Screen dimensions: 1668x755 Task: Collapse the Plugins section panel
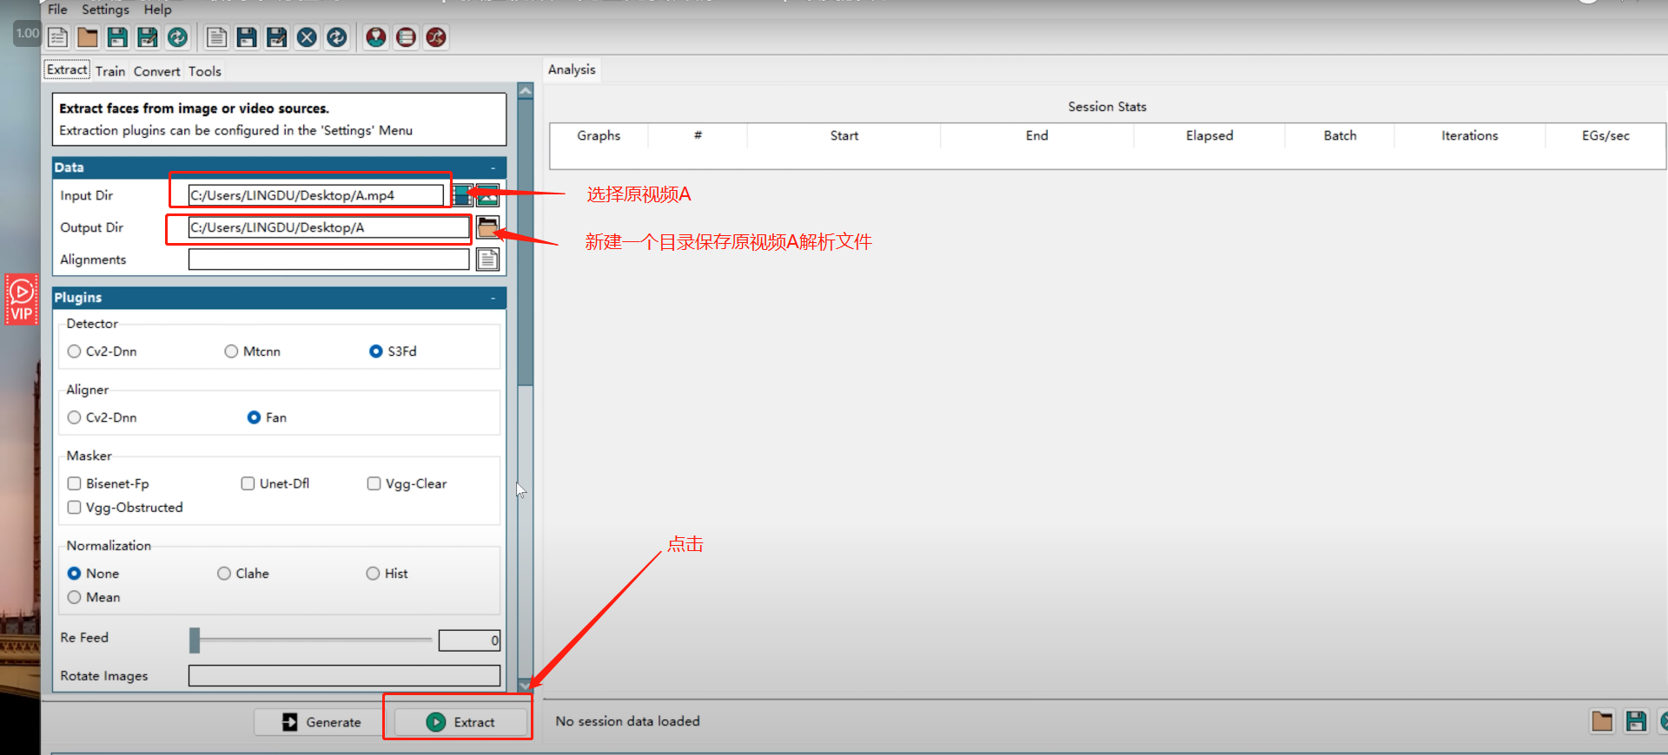(493, 298)
